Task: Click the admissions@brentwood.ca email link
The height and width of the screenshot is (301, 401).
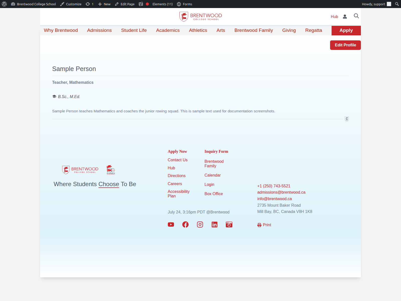Action: pyautogui.click(x=281, y=192)
